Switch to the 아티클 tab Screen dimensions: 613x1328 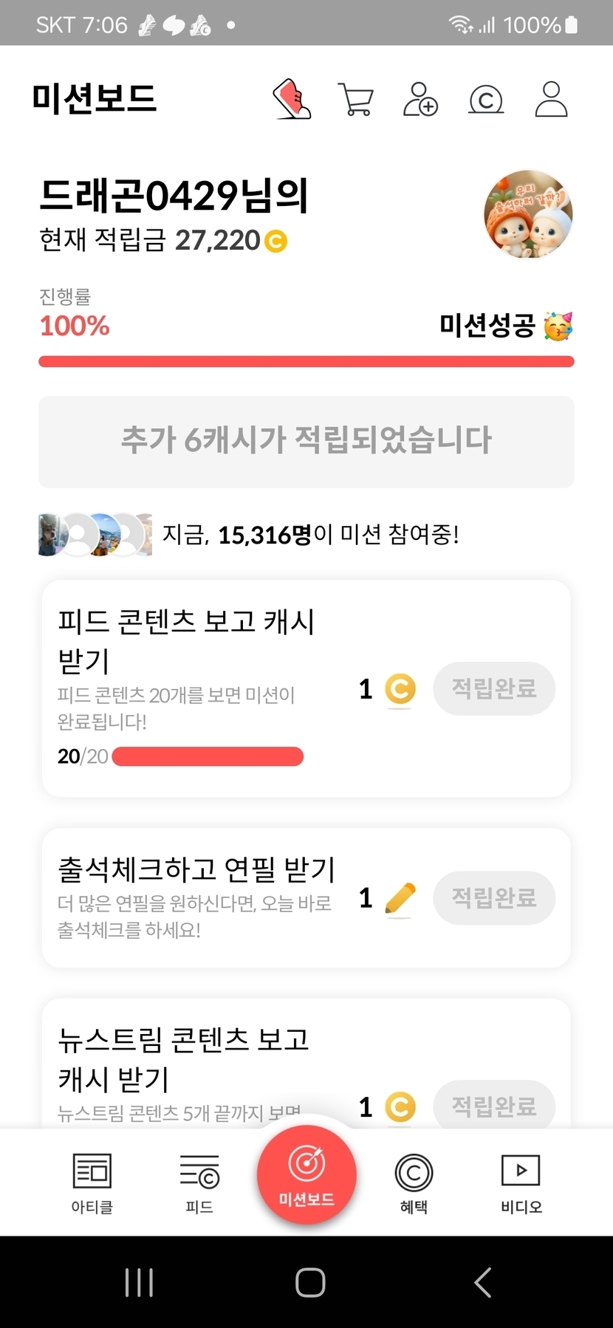coord(92,1183)
